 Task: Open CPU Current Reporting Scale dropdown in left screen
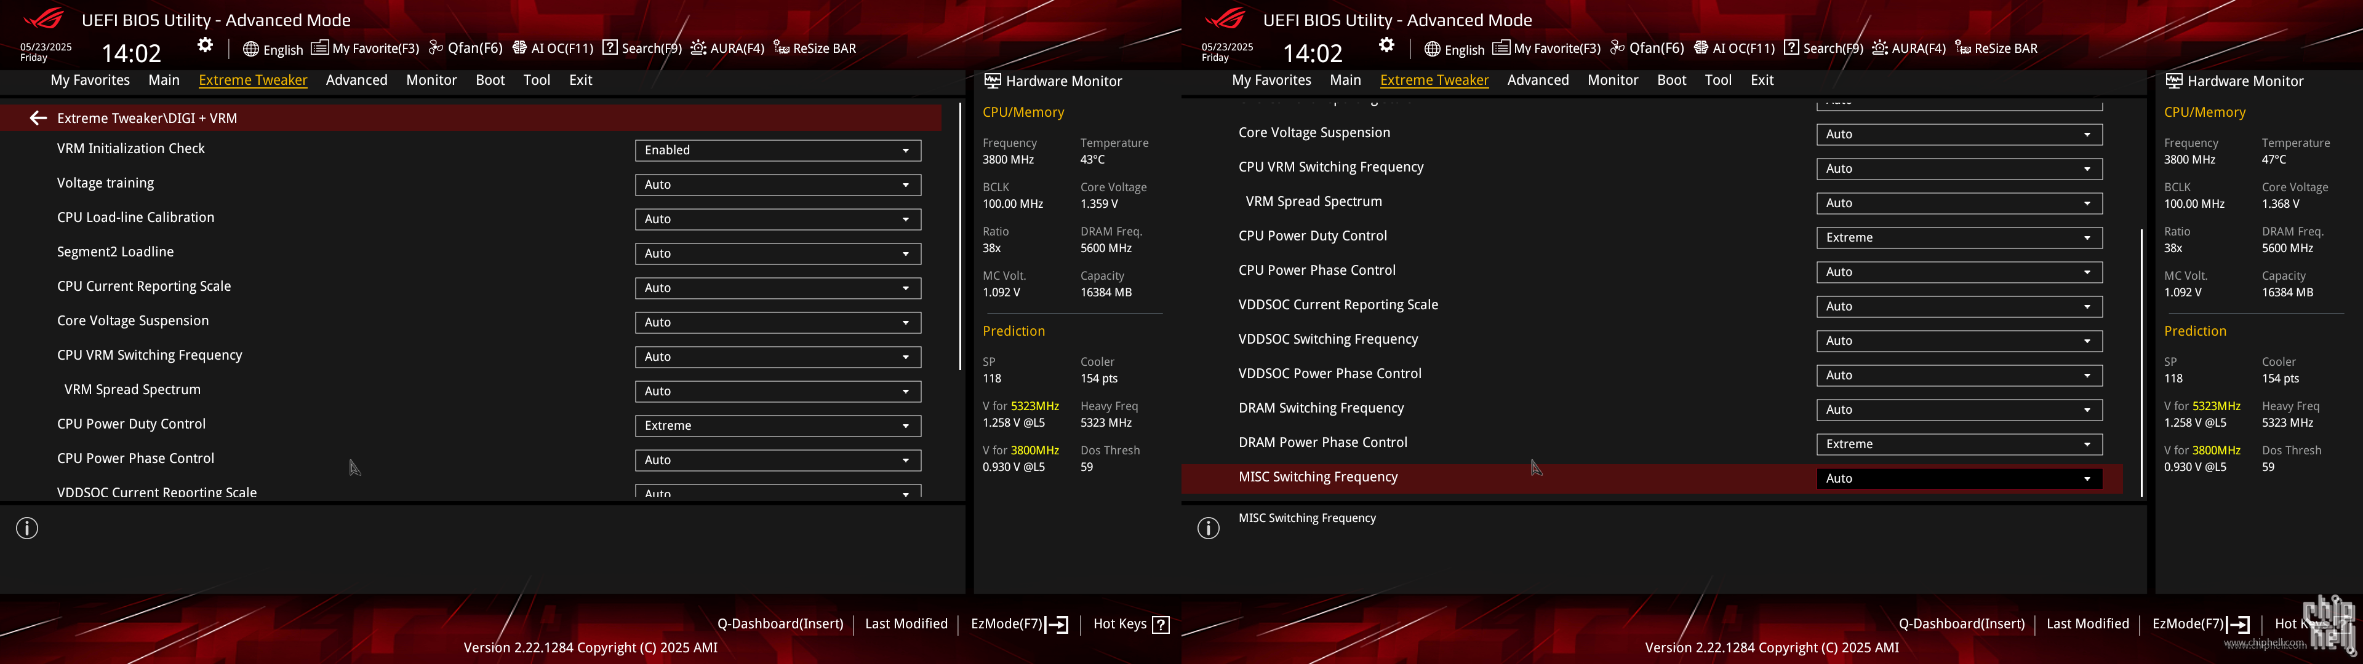(x=778, y=288)
